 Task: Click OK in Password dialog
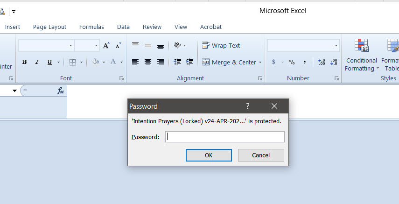coord(209,155)
